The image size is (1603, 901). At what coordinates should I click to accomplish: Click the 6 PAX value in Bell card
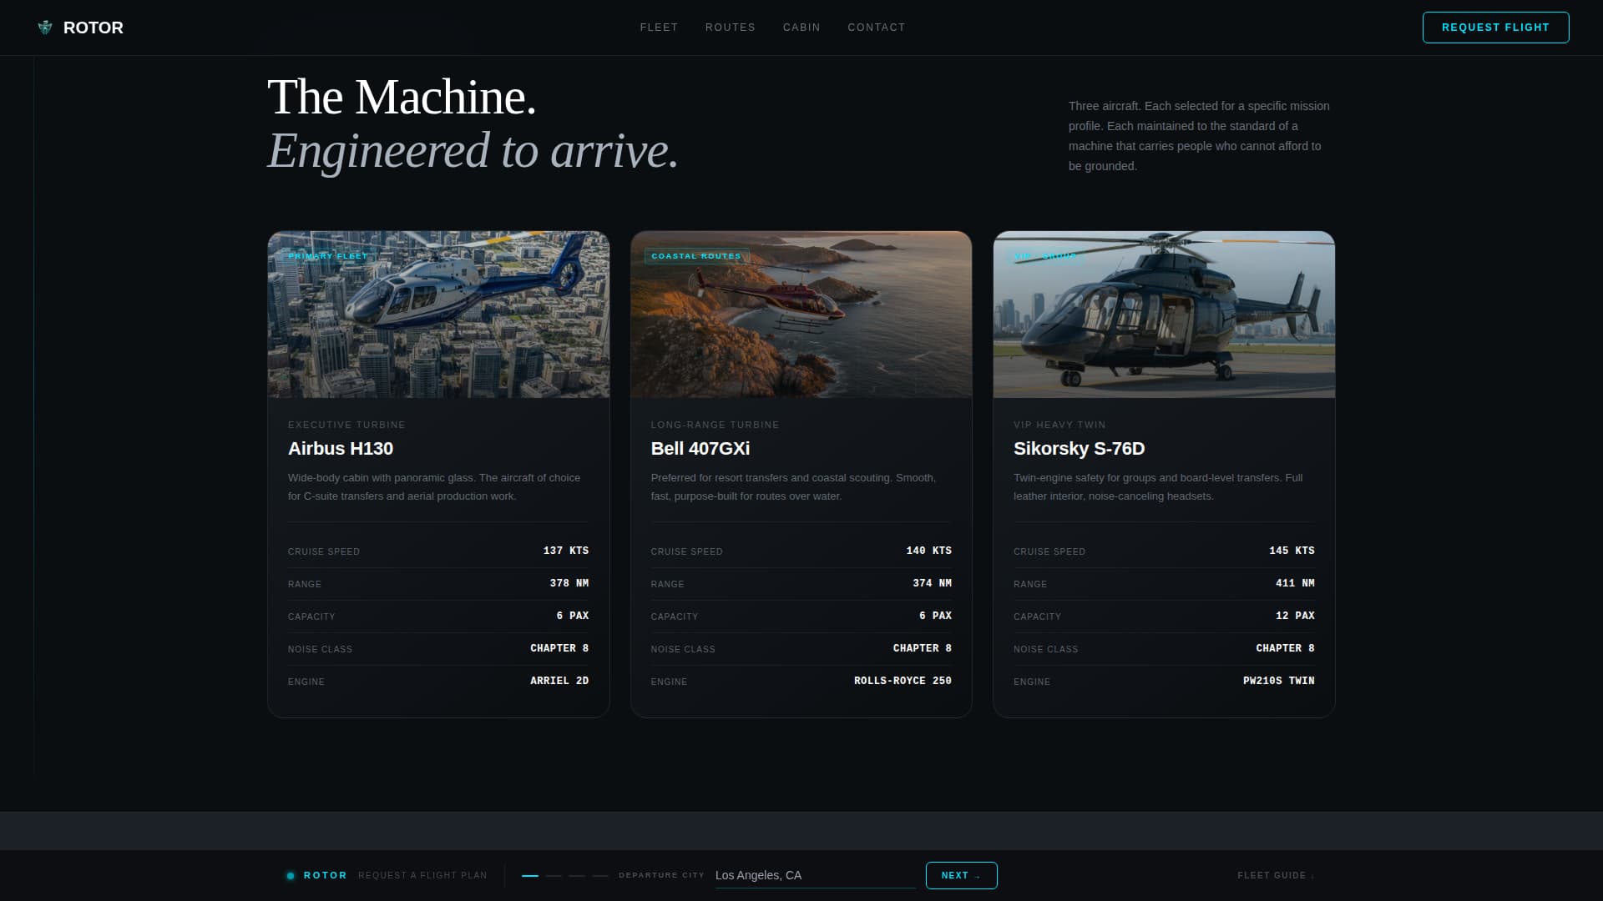pyautogui.click(x=935, y=616)
